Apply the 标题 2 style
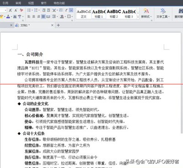183x168 pixels. tap(114, 13)
